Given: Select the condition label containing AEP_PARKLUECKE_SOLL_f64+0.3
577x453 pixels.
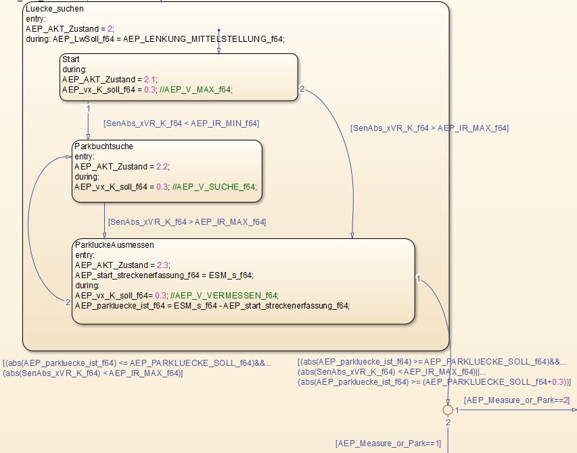Looking at the screenshot, I should (x=434, y=381).
